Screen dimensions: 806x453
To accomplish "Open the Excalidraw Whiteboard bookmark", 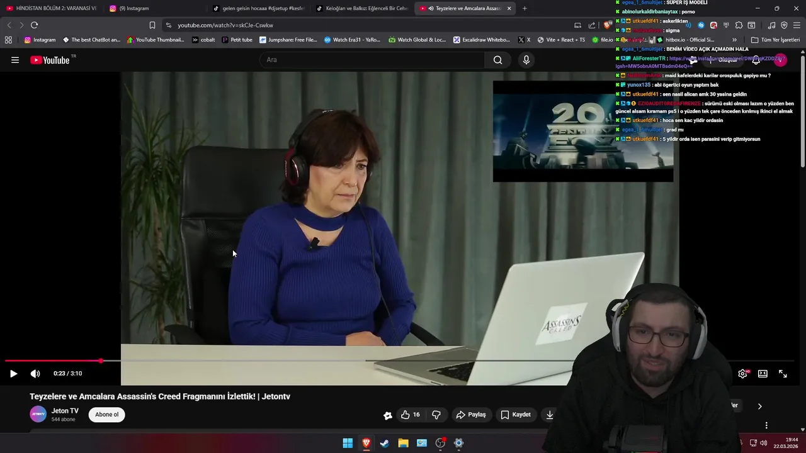I will click(x=482, y=40).
